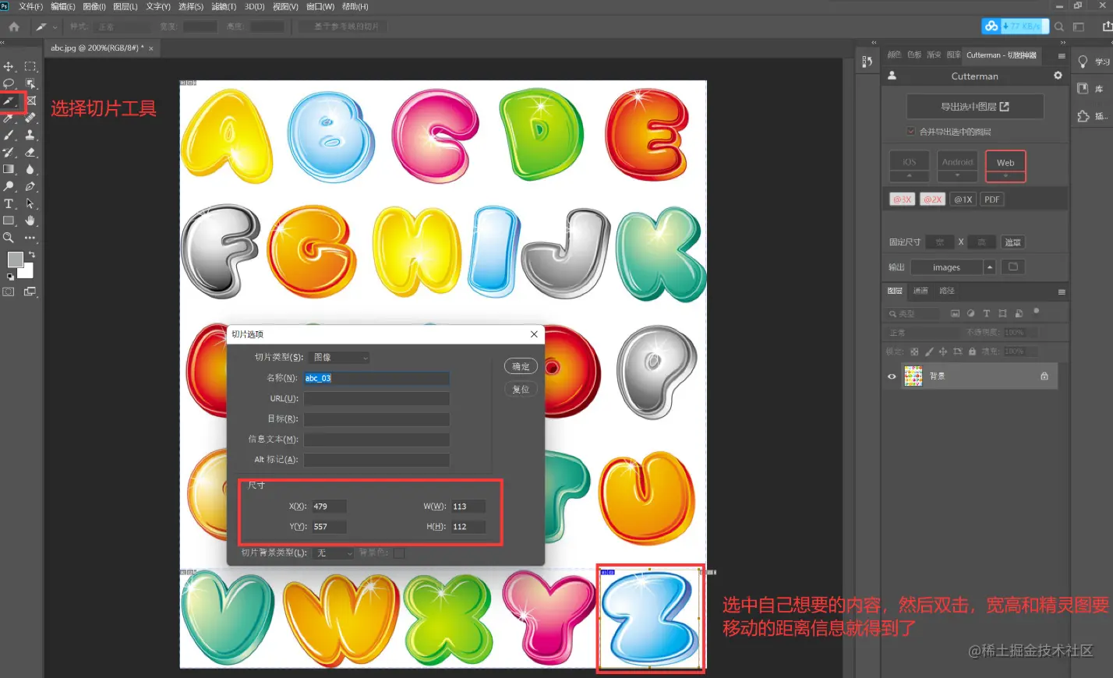Select the Healing Brush tool
The image size is (1113, 678).
[30, 118]
